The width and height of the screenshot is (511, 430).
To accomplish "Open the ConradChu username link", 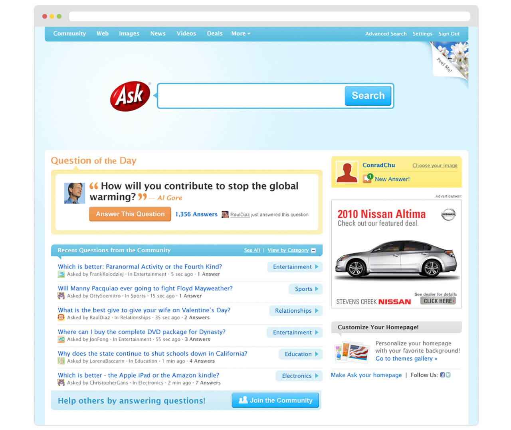I will [379, 165].
